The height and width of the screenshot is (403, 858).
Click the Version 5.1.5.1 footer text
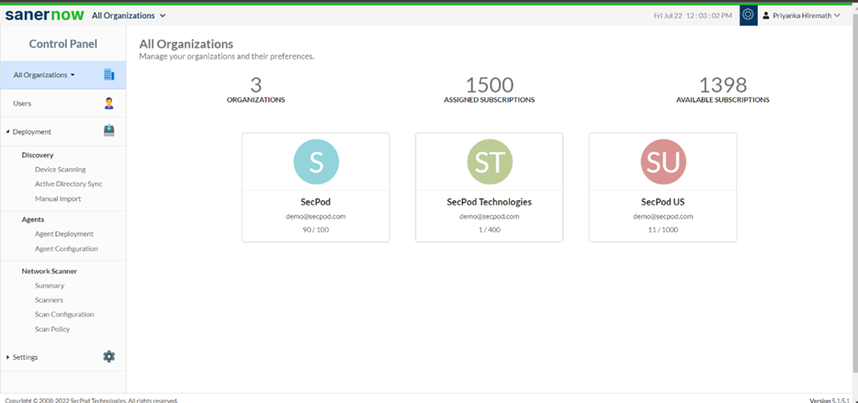click(x=830, y=400)
